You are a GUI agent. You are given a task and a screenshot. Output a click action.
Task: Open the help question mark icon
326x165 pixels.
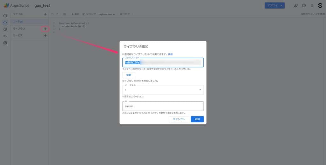[304, 5]
